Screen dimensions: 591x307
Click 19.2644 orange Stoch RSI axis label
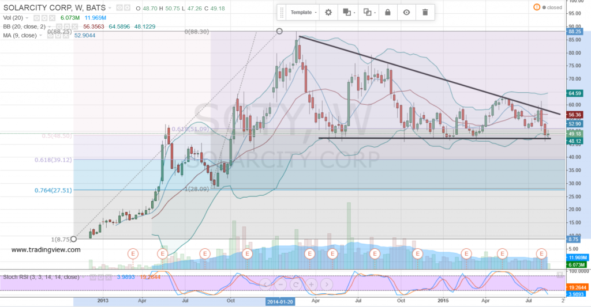point(577,287)
